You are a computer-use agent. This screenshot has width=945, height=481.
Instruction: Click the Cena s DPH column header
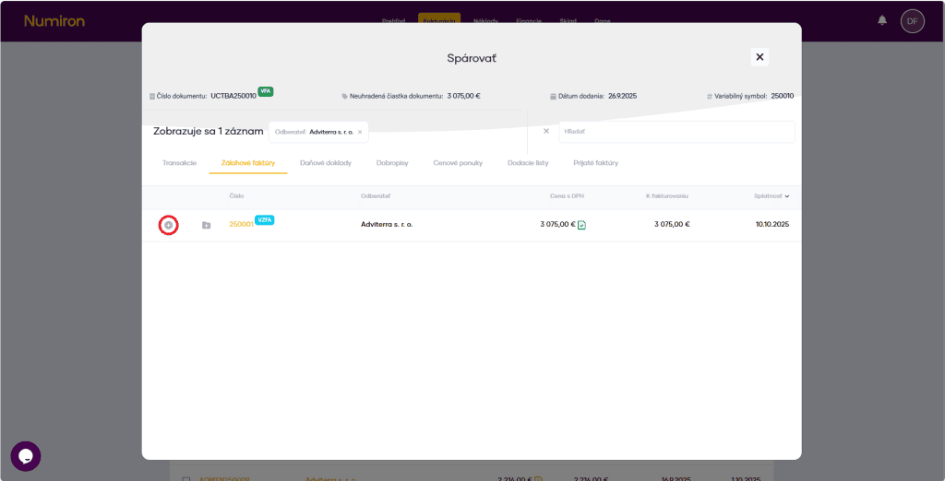[567, 196]
